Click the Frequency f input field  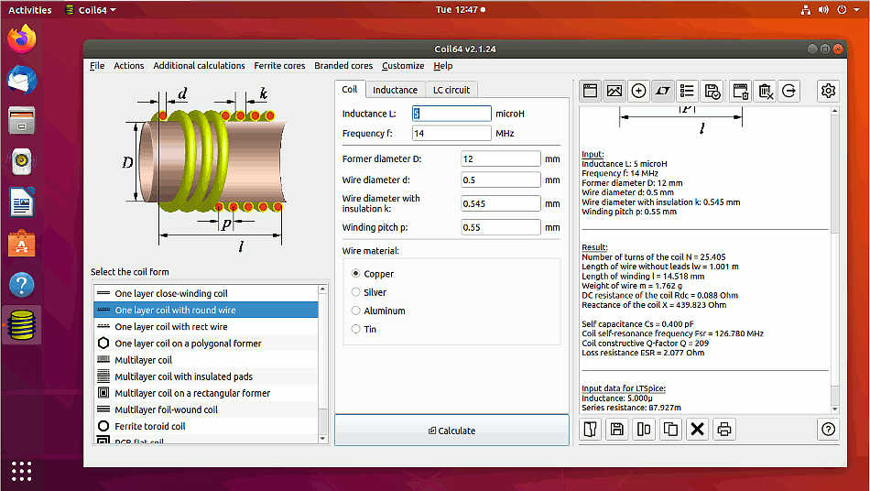(x=451, y=133)
